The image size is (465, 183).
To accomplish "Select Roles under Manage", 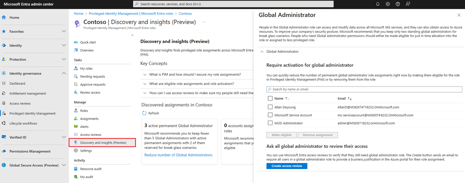I will (84, 111).
